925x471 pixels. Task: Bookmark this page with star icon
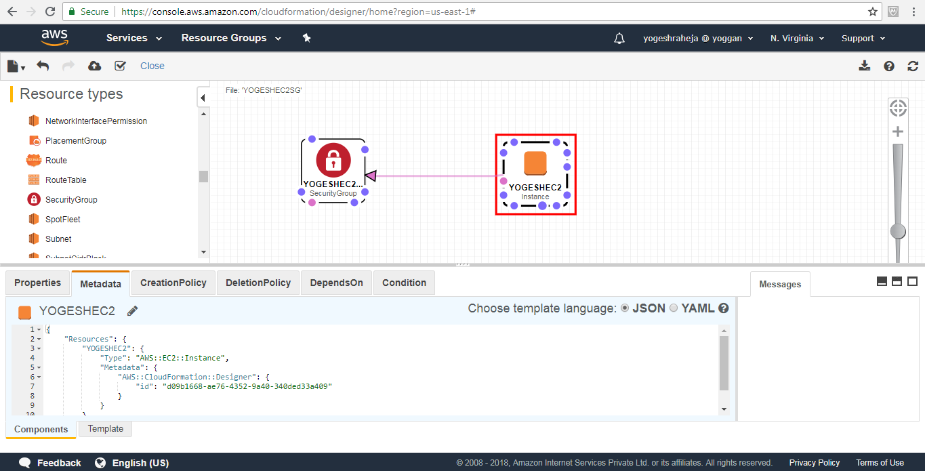pyautogui.click(x=873, y=12)
